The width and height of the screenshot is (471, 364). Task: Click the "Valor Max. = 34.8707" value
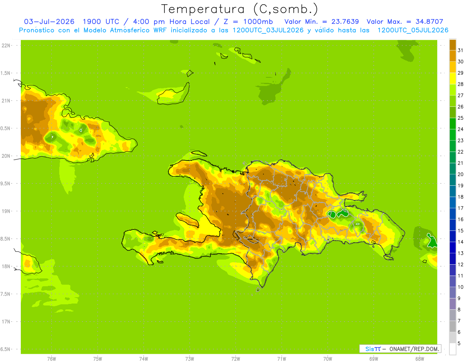[x=405, y=22]
